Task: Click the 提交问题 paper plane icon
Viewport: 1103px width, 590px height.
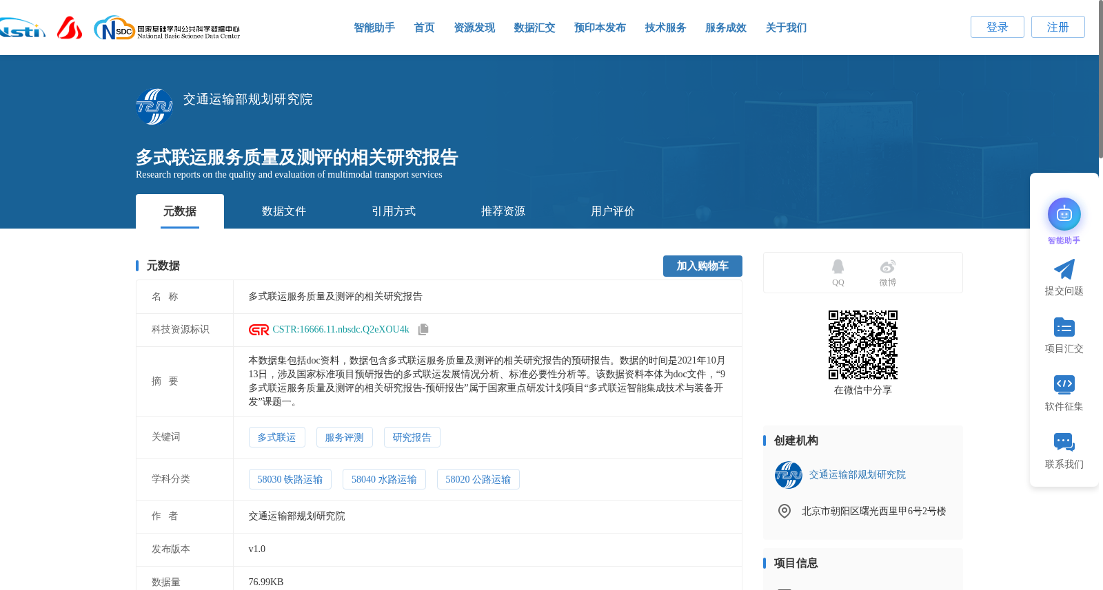Action: (1064, 269)
